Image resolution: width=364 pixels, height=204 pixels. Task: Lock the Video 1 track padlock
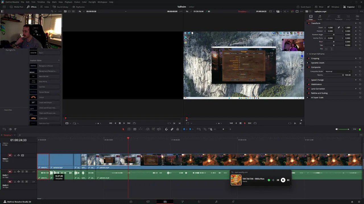[15, 155]
